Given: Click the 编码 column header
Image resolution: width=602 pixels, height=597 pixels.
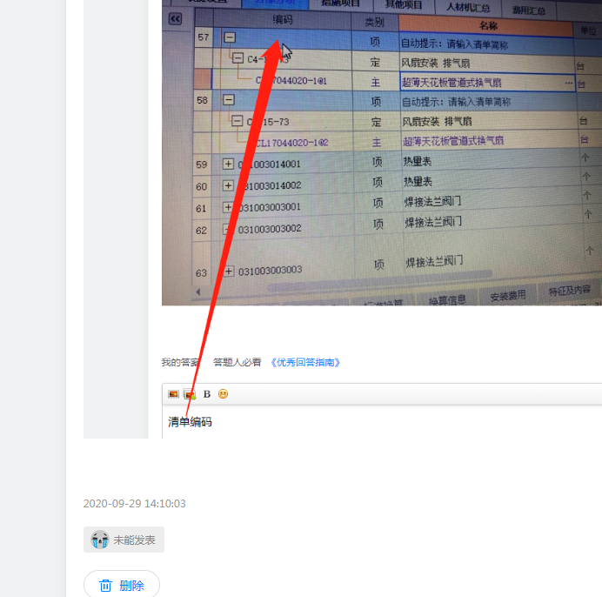Looking at the screenshot, I should coord(282,19).
